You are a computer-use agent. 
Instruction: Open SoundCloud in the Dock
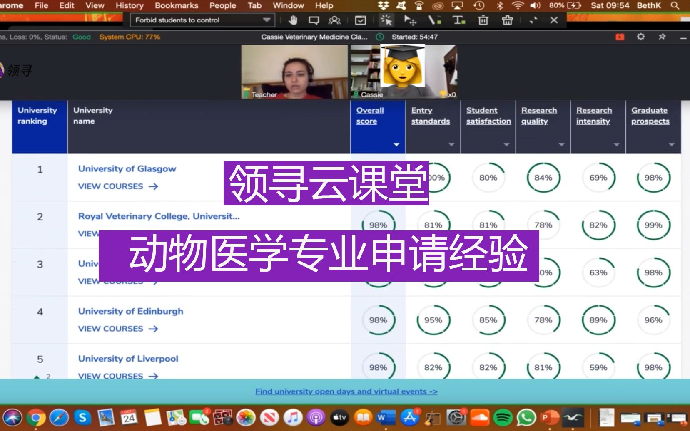click(x=479, y=417)
